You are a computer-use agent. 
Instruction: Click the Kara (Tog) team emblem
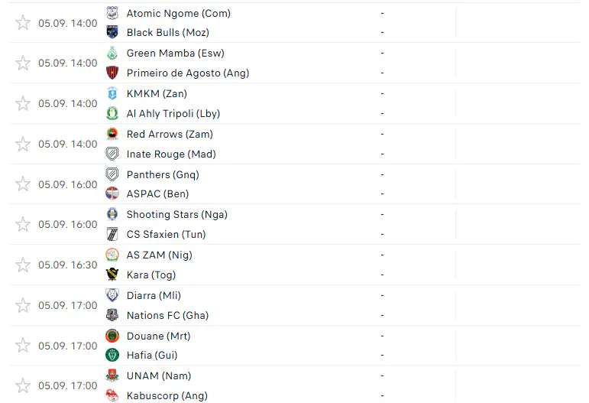112,275
